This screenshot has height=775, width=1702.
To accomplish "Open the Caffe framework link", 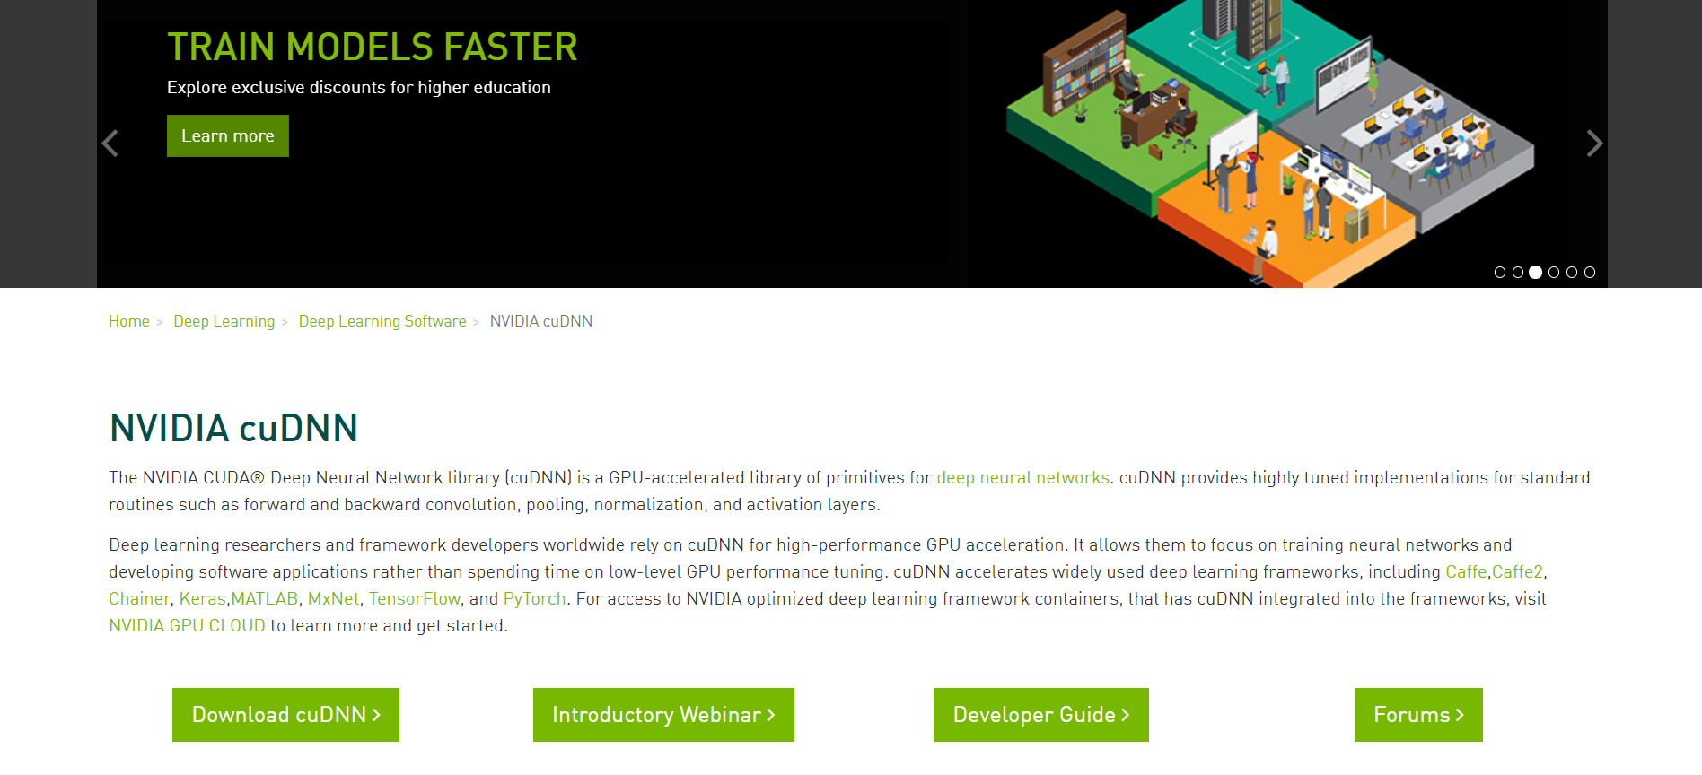I will coord(1466,572).
